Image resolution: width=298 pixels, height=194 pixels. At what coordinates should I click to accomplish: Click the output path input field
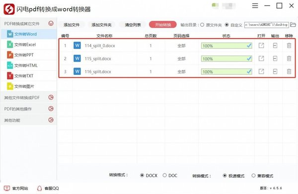click(x=266, y=25)
